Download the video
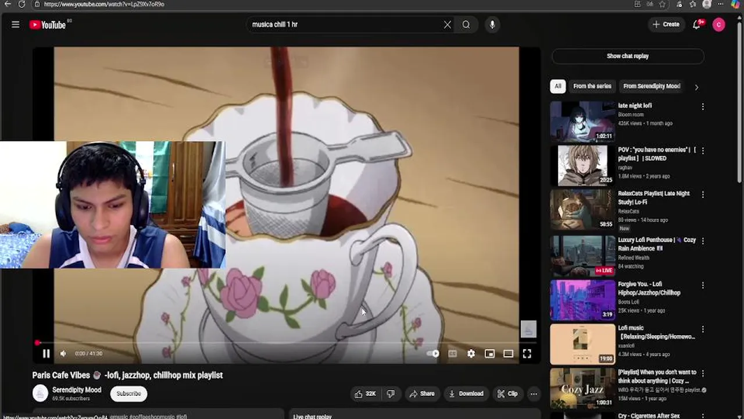The image size is (744, 419). click(466, 394)
